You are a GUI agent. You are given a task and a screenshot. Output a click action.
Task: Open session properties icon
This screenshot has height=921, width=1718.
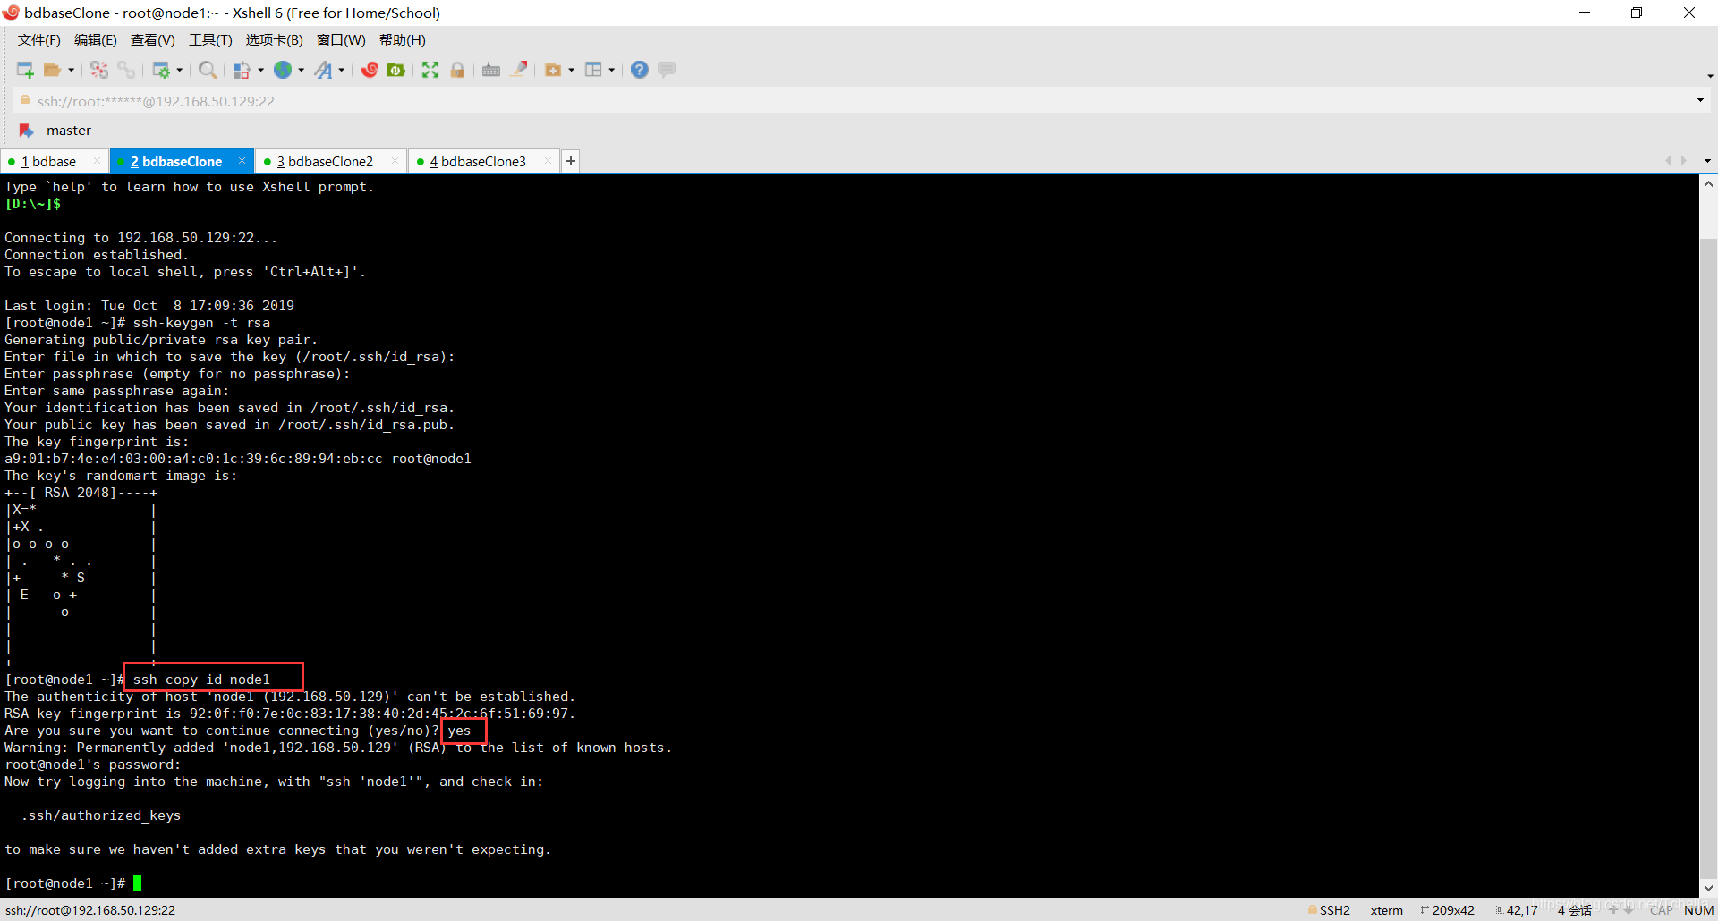[x=162, y=70]
